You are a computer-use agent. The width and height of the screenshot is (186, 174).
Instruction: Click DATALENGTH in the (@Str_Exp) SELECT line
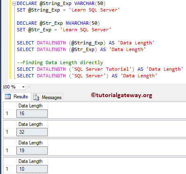[51, 49]
